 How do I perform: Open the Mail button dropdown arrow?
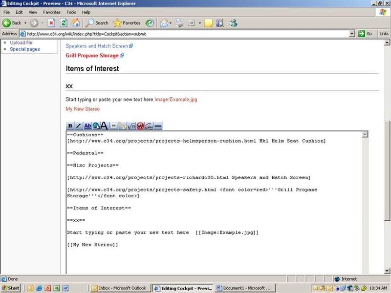click(x=170, y=23)
